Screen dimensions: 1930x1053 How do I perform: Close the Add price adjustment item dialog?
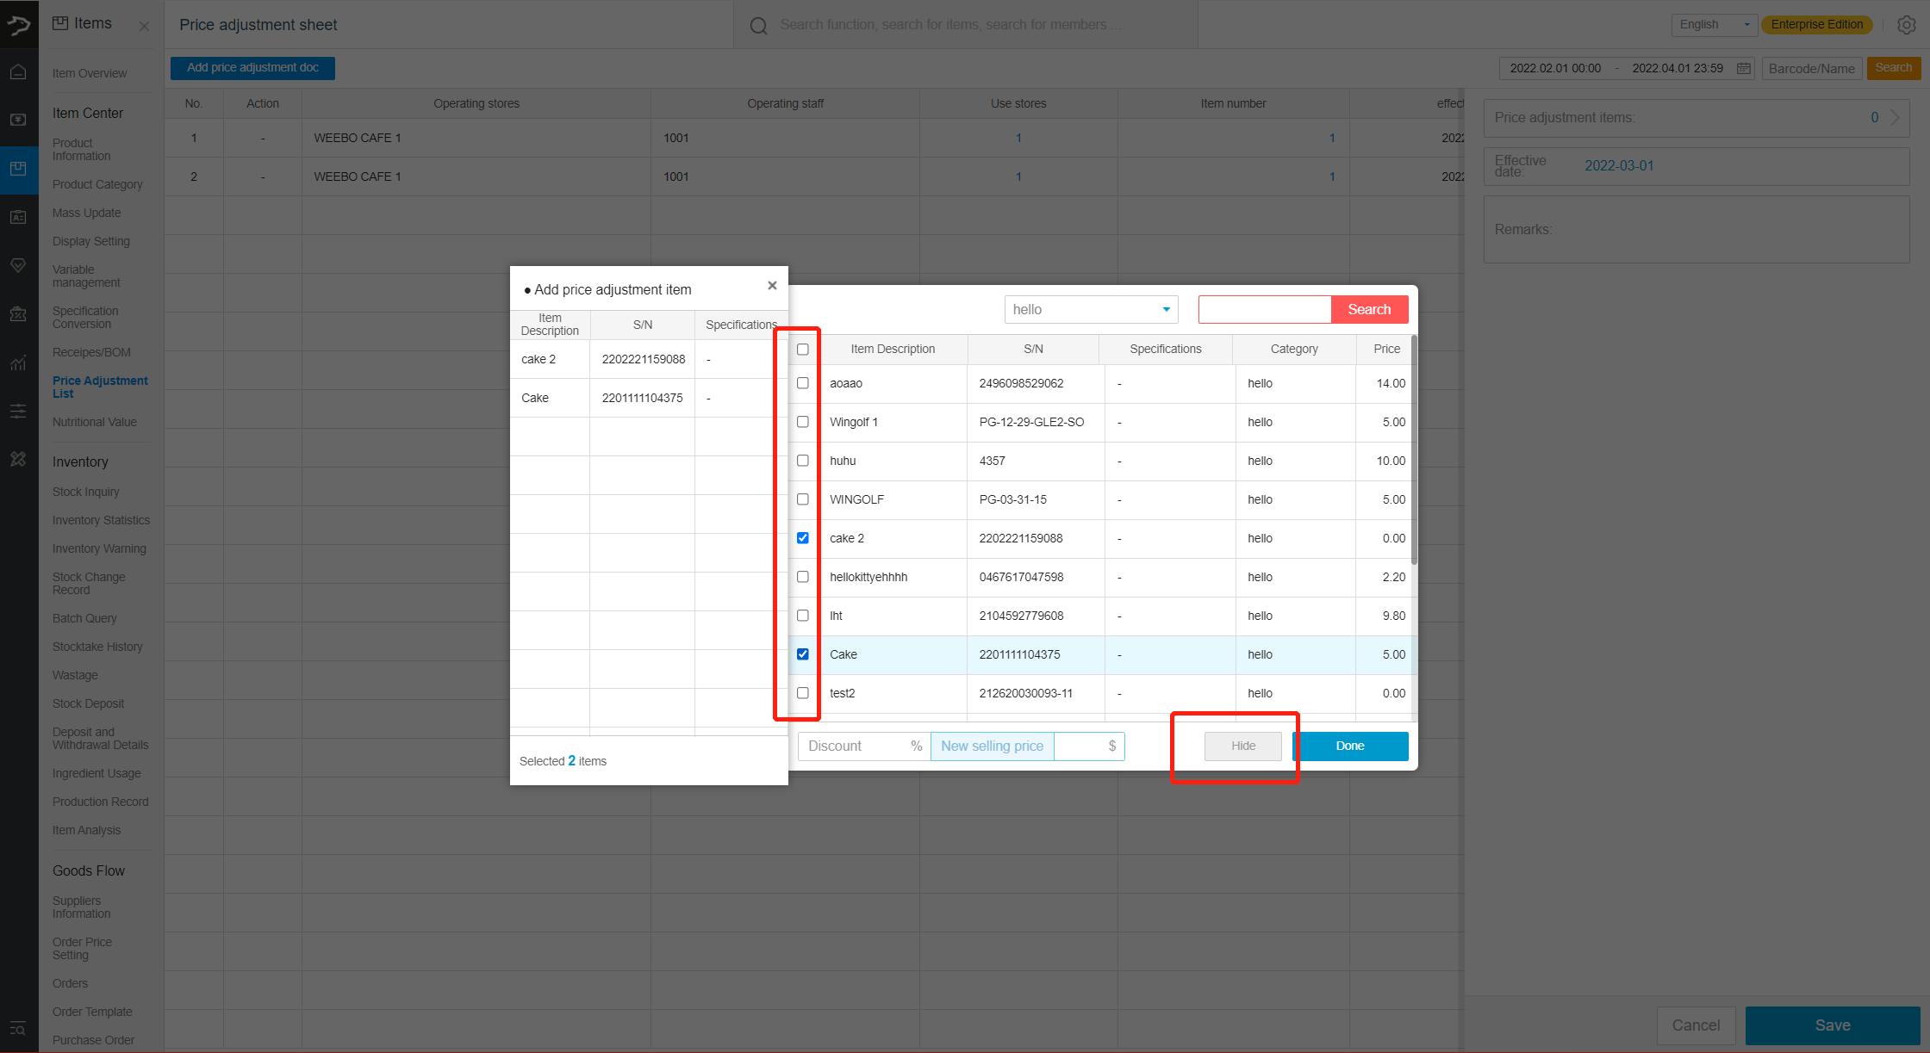772,286
